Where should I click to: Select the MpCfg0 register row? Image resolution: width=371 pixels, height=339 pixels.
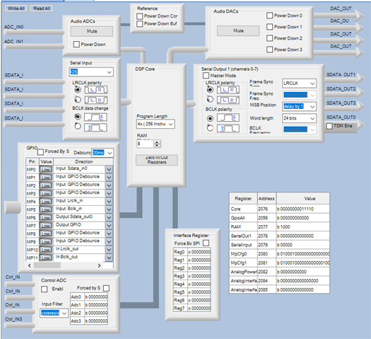coord(279,253)
